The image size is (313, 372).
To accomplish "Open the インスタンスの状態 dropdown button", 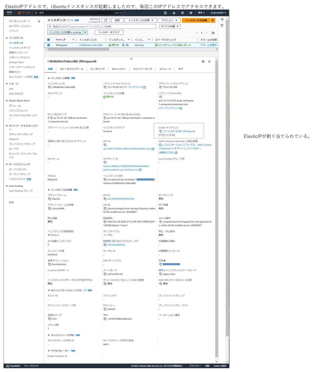I will tap(140, 20).
